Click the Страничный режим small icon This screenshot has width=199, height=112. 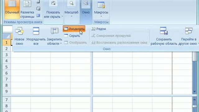38,2
